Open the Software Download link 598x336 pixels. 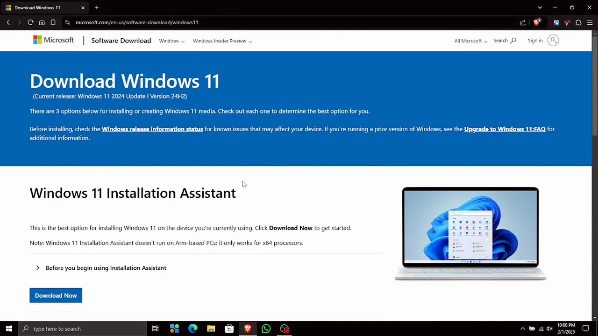[x=121, y=41]
